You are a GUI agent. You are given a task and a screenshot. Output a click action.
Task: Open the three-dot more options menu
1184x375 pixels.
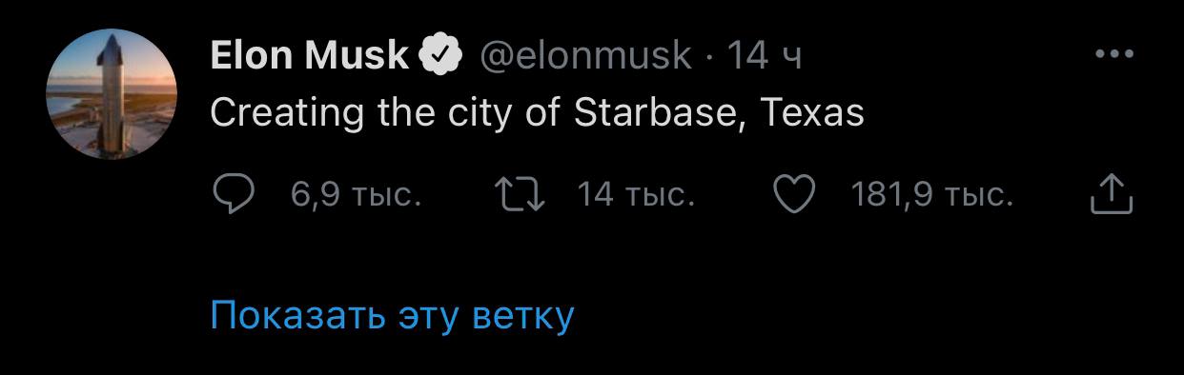coord(1113,55)
